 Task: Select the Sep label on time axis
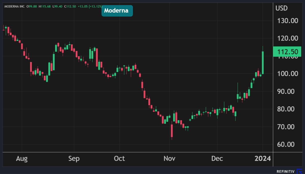tap(74, 158)
